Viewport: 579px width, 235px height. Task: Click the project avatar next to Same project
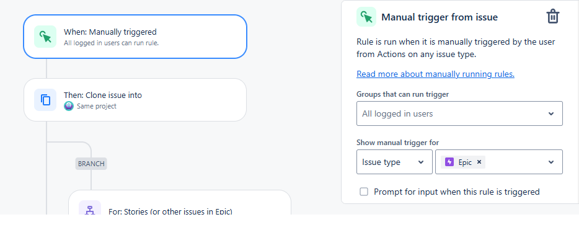coord(69,106)
